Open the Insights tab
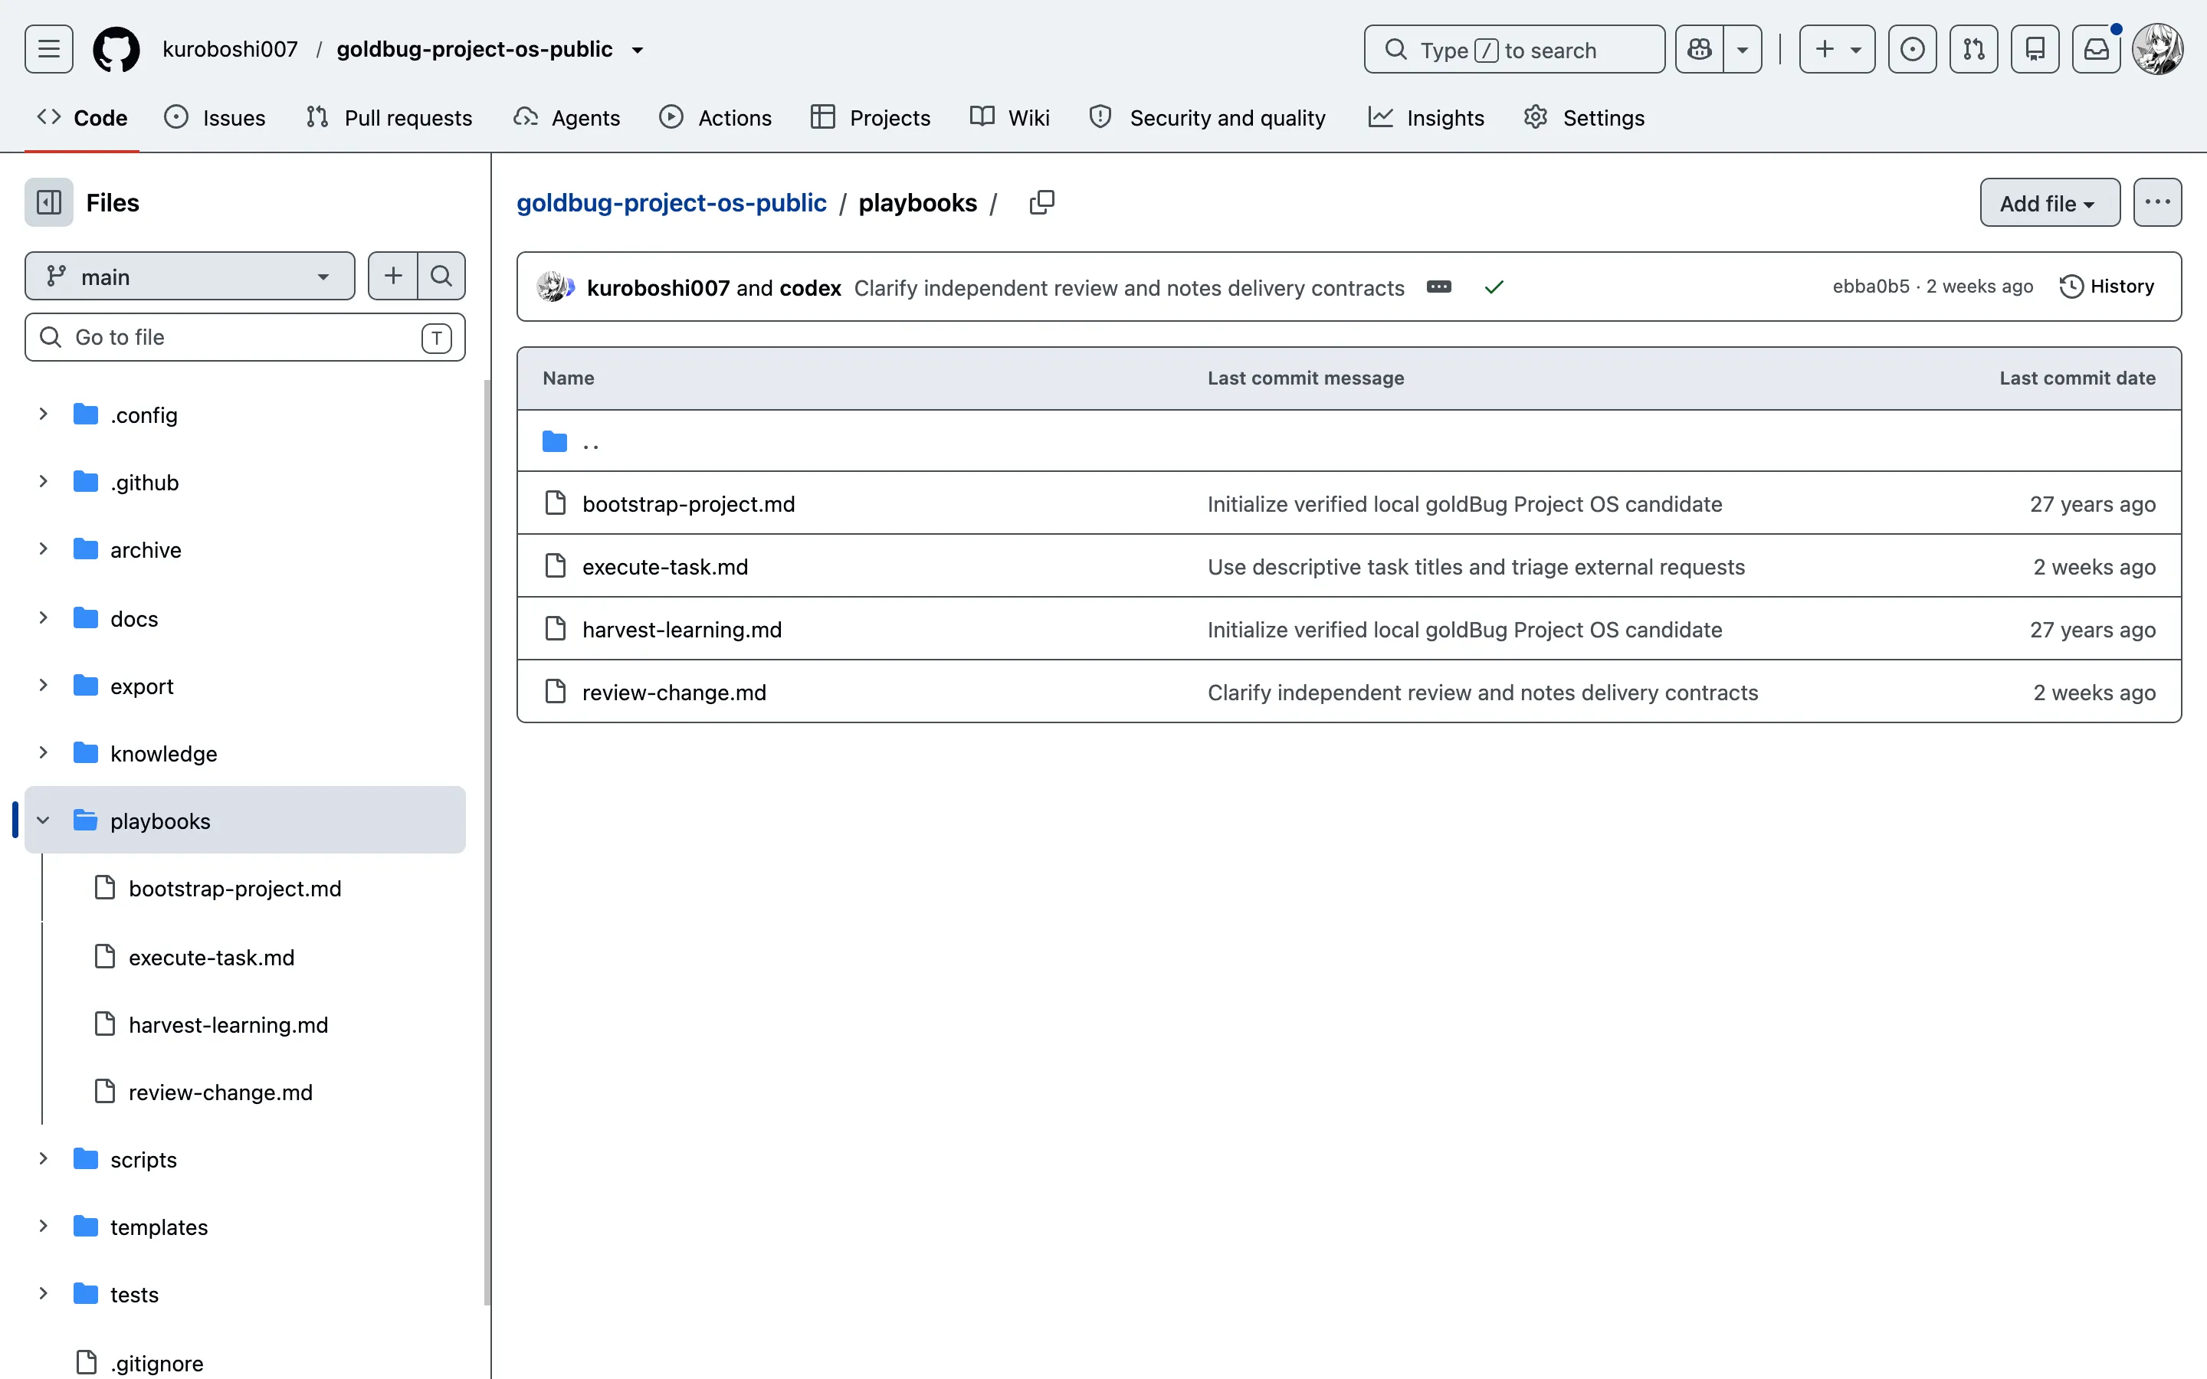 coord(1426,118)
